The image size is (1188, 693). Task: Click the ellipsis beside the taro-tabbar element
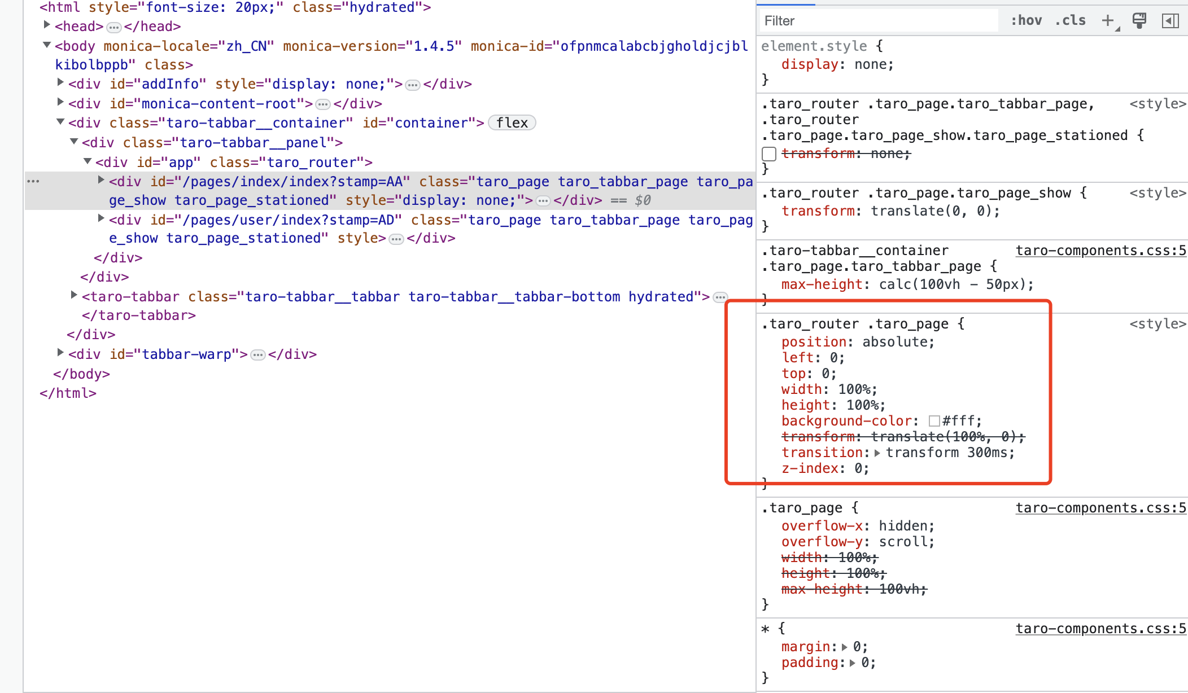[x=720, y=297]
